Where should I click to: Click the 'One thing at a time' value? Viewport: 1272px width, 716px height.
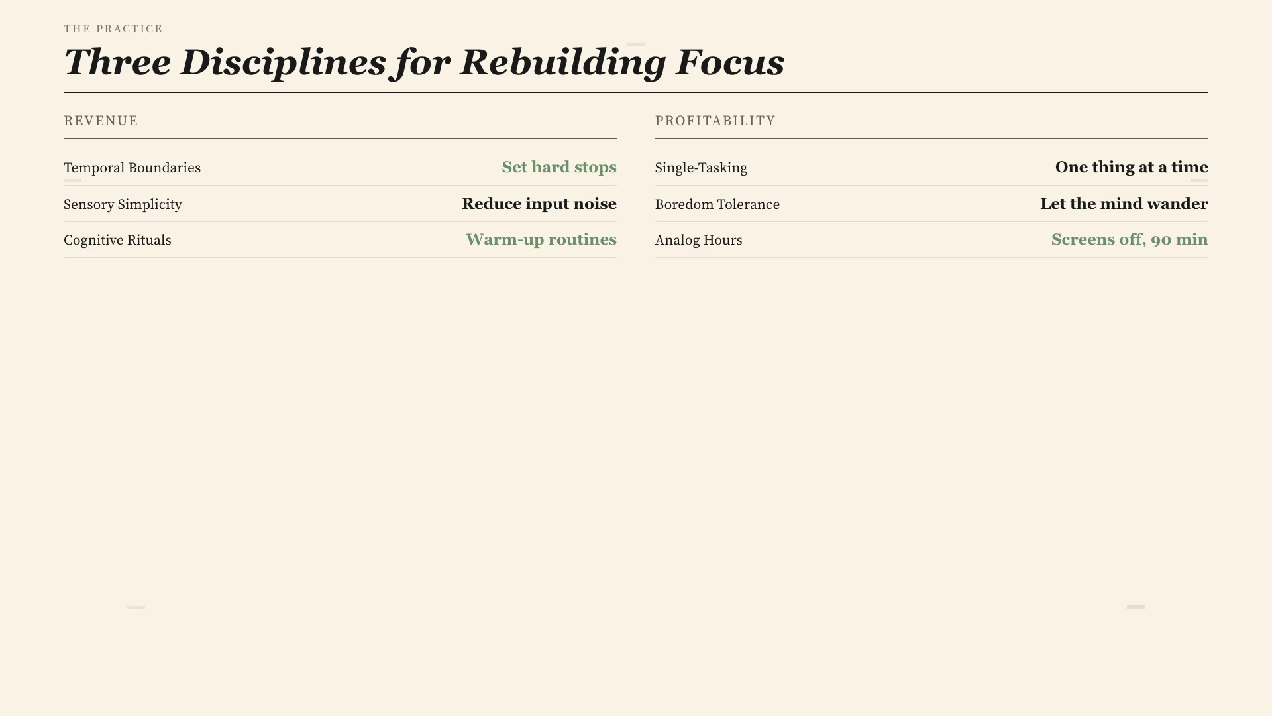pos(1132,167)
